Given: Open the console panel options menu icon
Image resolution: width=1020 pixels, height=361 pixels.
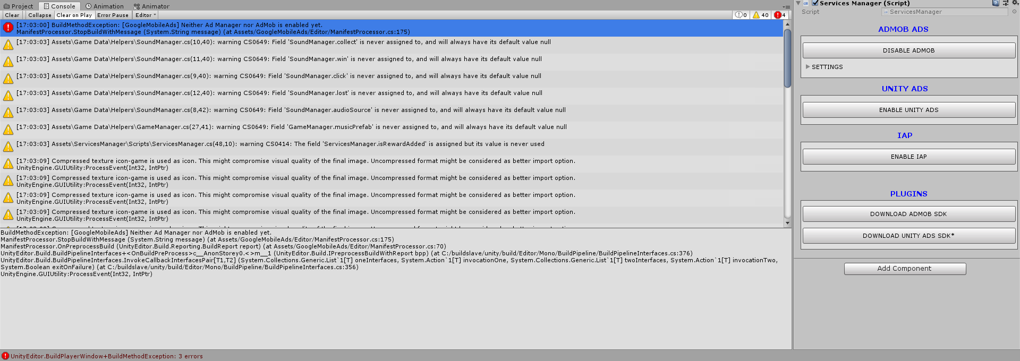Looking at the screenshot, I should [x=786, y=7].
